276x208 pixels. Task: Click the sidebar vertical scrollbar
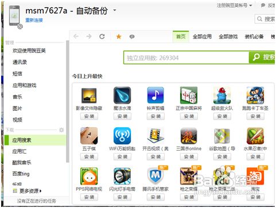tap(67, 101)
